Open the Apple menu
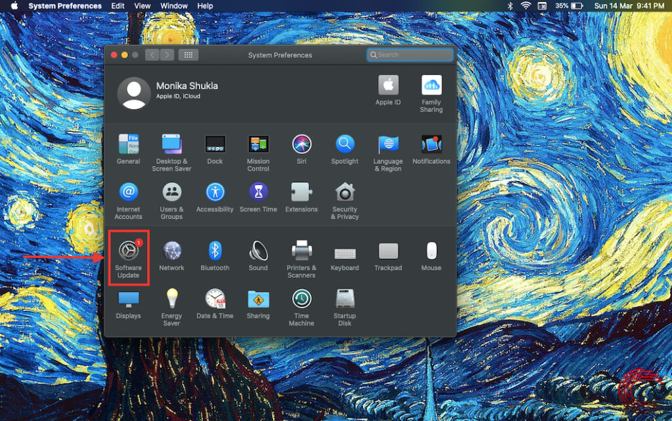672x421 pixels. pyautogui.click(x=14, y=6)
